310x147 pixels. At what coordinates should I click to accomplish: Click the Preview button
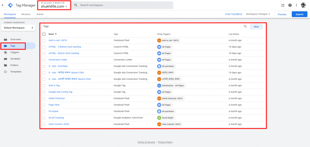282,14
